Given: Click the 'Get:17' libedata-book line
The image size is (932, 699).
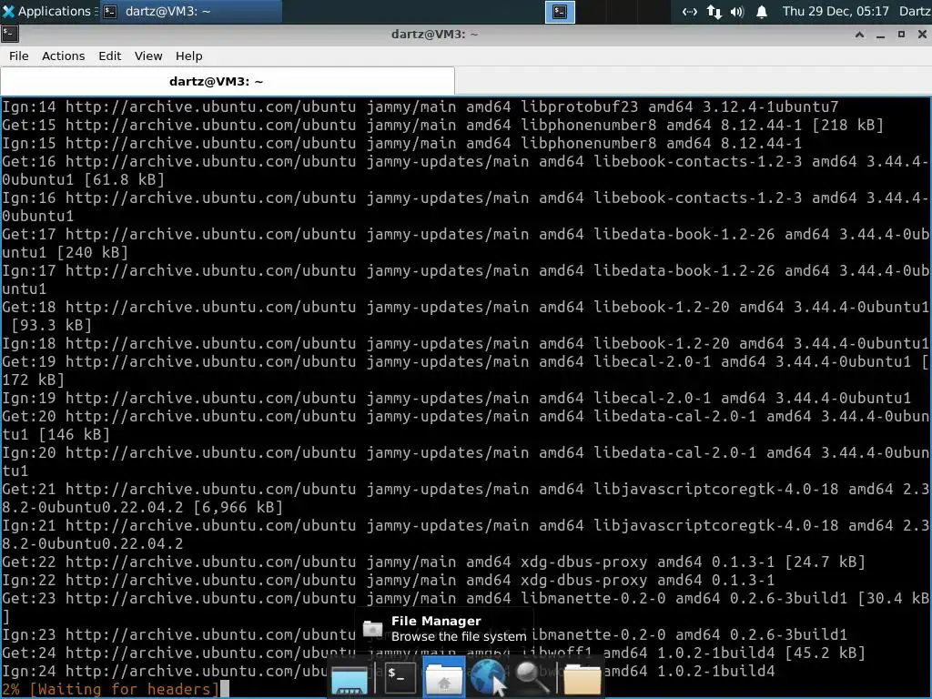Looking at the screenshot, I should pyautogui.click(x=465, y=234).
